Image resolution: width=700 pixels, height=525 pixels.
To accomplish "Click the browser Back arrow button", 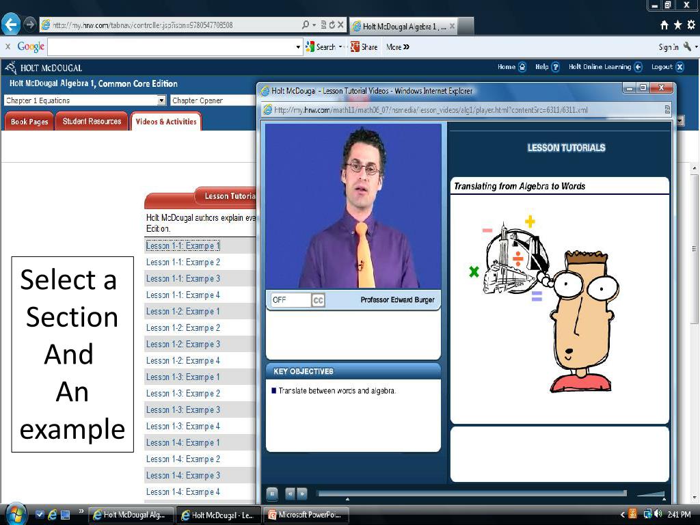I will (11, 24).
